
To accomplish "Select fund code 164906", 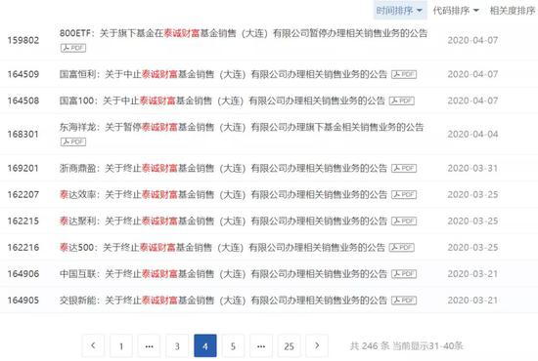I will point(23,274).
